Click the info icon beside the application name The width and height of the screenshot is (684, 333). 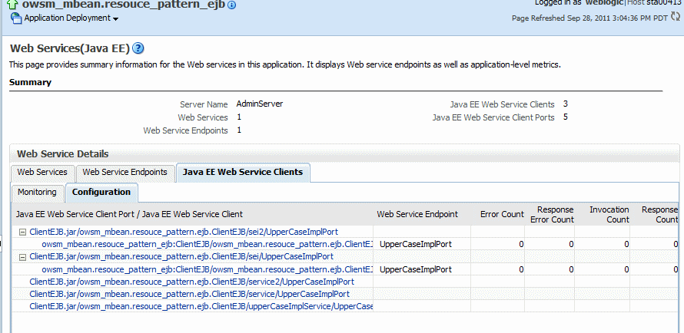click(232, 5)
